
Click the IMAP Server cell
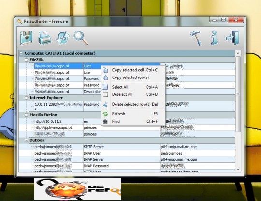click(121, 160)
